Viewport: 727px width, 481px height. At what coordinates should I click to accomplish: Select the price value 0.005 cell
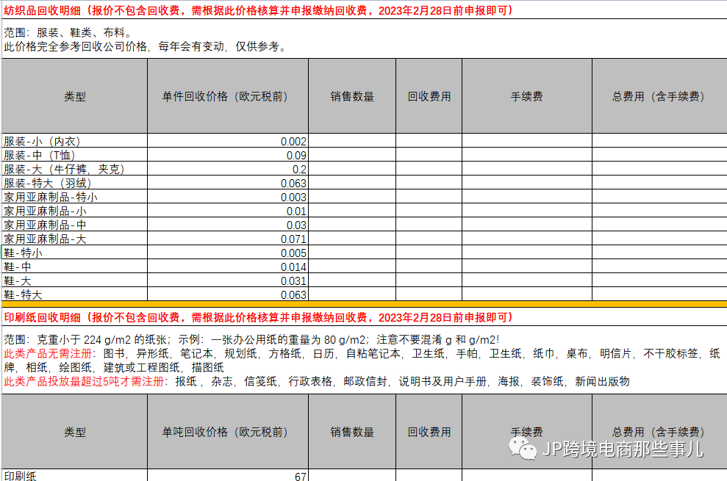pos(228,252)
